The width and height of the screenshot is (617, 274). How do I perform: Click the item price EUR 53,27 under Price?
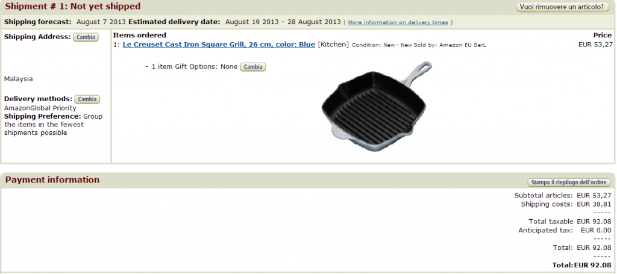[x=595, y=45]
